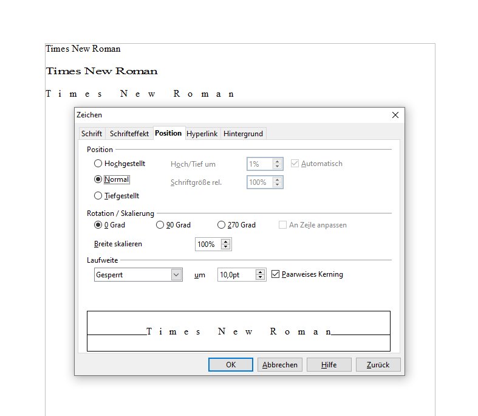This screenshot has height=416, width=478.
Task: Decrease Breite skalieren with down arrow
Action: pos(225,246)
